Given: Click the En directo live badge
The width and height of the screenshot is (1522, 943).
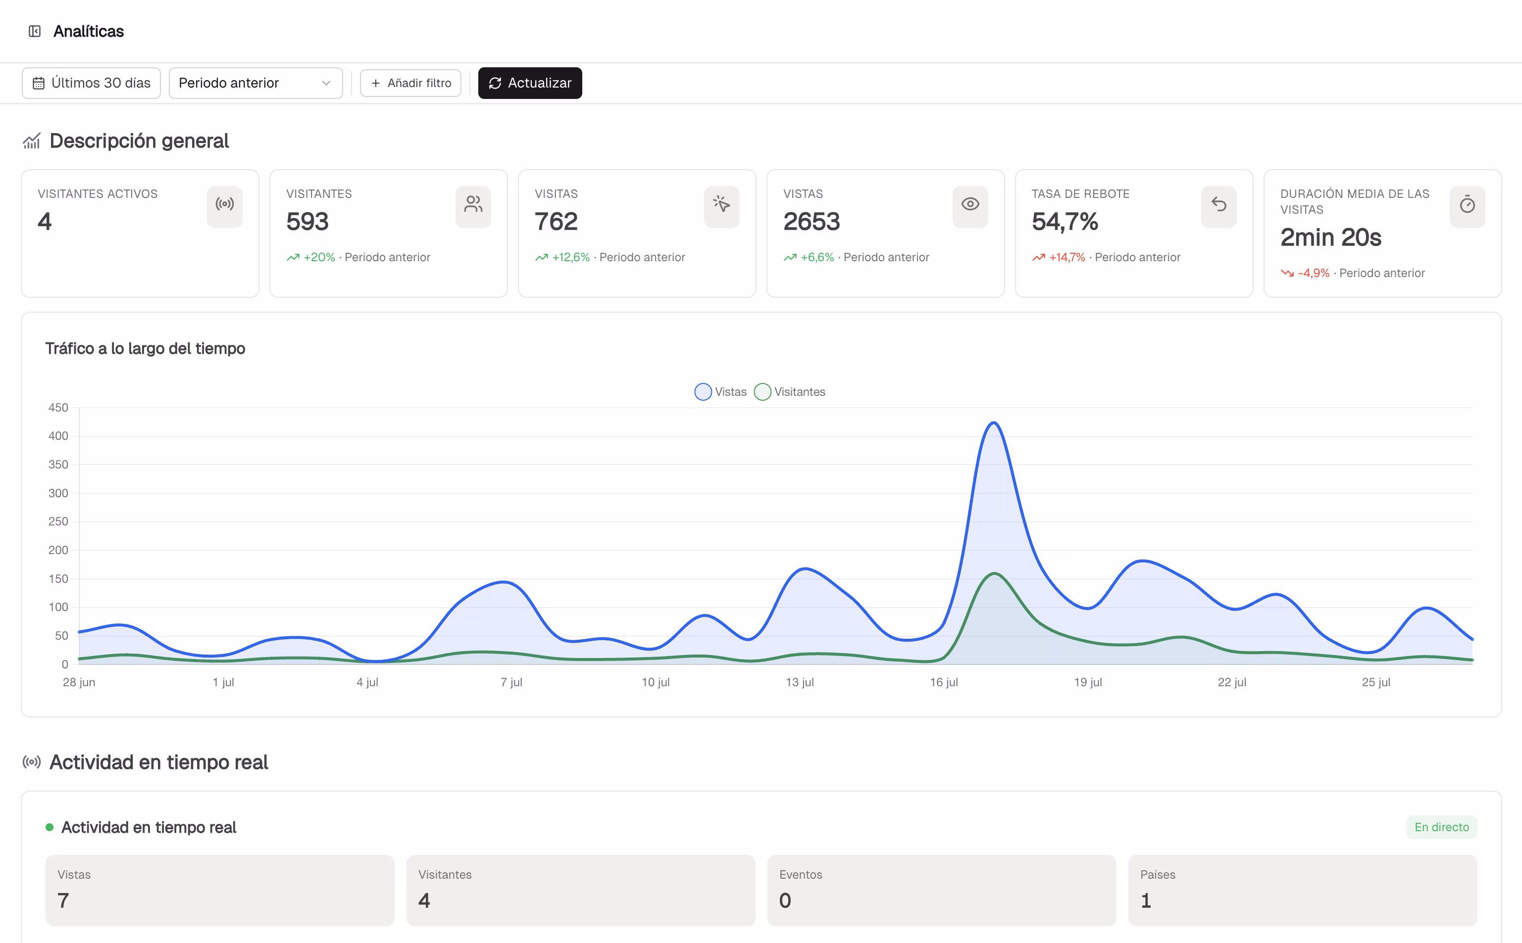Looking at the screenshot, I should pyautogui.click(x=1441, y=827).
